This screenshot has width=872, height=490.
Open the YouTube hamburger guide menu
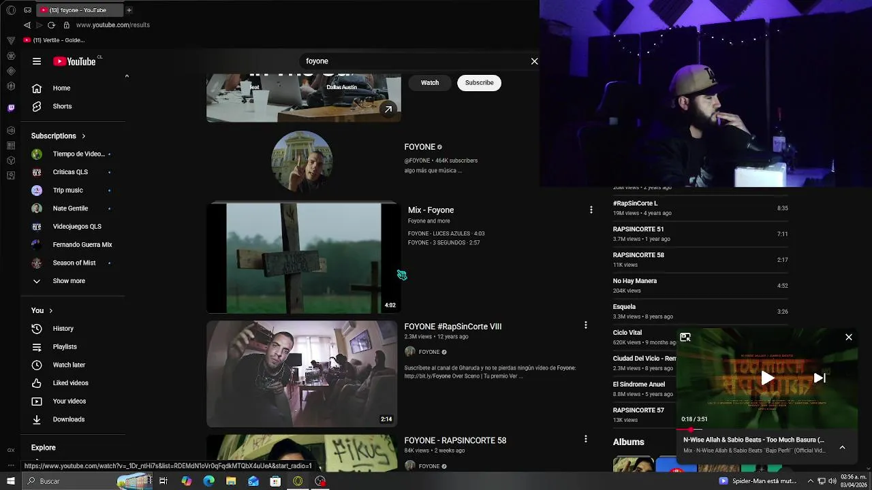[37, 61]
